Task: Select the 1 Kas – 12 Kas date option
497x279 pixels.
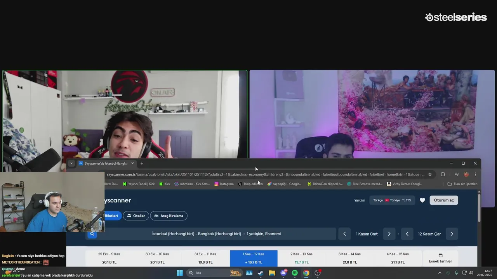Action: (254, 258)
